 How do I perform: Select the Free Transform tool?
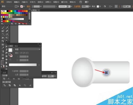point(7,38)
